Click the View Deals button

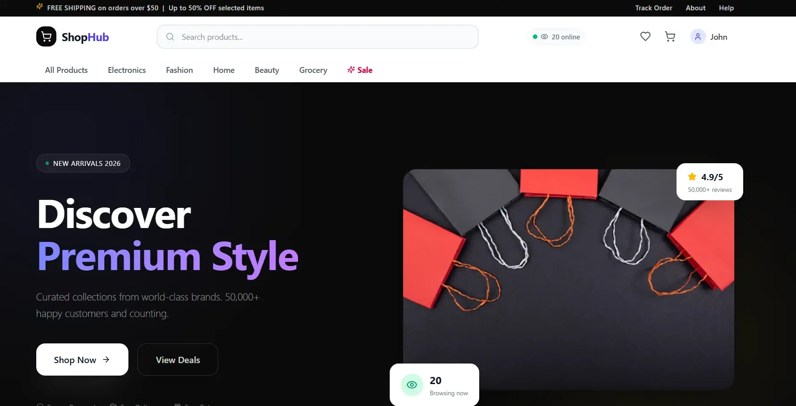[x=178, y=359]
